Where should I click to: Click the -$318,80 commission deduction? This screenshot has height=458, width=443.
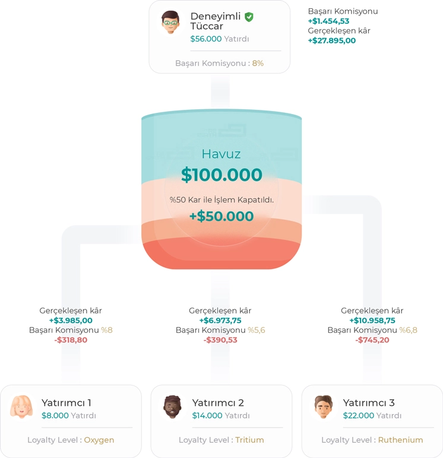pyautogui.click(x=71, y=340)
